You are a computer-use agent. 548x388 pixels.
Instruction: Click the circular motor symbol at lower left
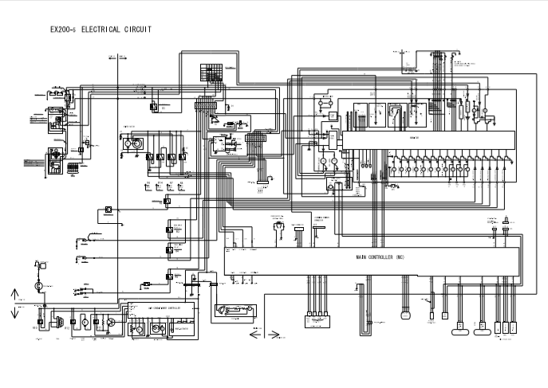36,284
